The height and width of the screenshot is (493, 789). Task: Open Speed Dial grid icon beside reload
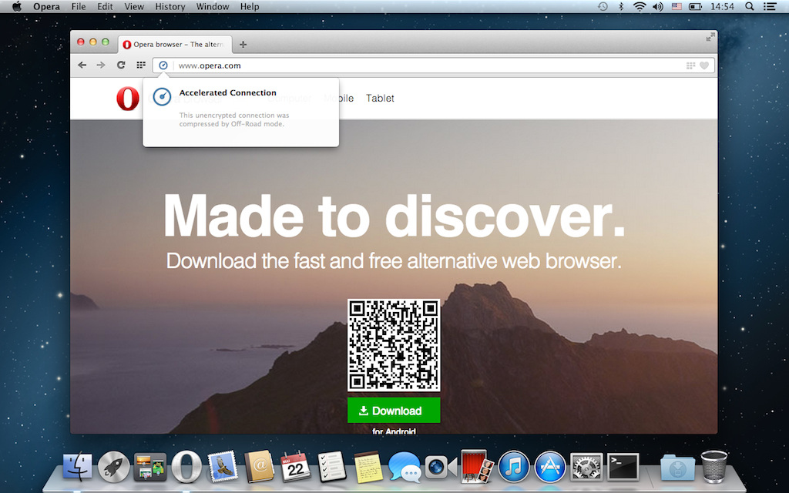coord(141,65)
